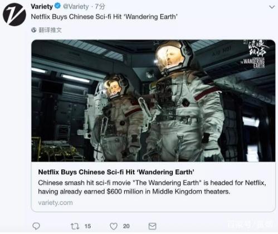Click the blue verified badge
278x234 pixels.
[x=57, y=6]
